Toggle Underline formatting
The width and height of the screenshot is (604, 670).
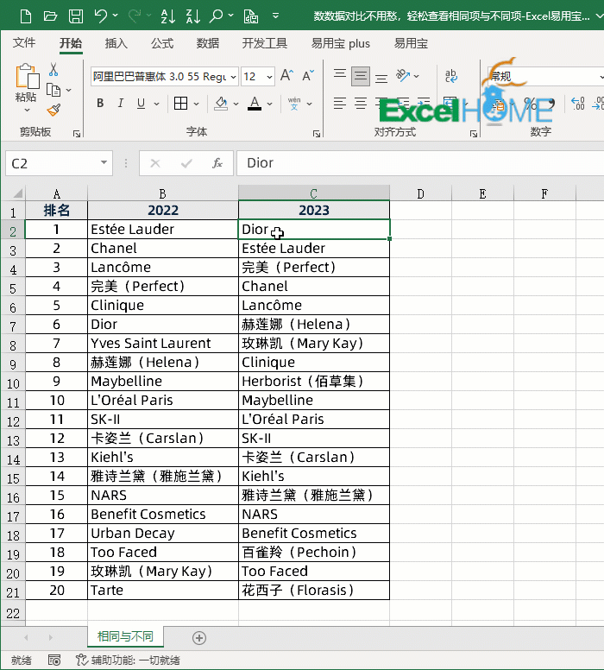coord(141,103)
